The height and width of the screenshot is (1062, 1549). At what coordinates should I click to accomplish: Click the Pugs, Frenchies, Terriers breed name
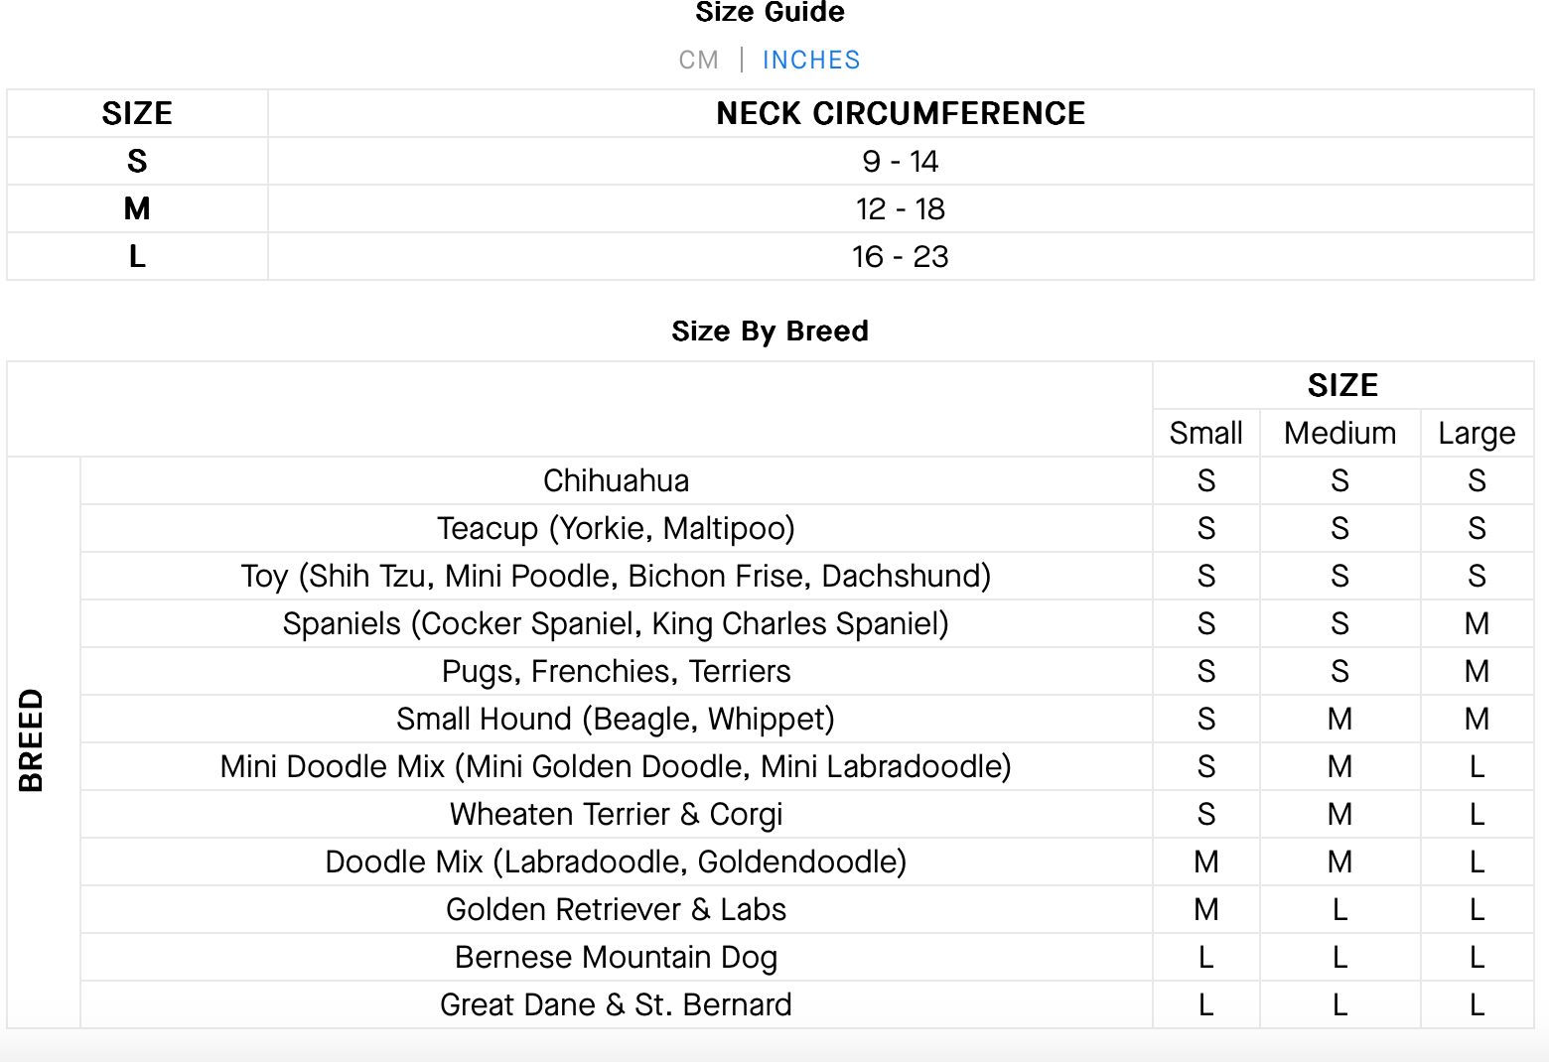click(x=616, y=672)
